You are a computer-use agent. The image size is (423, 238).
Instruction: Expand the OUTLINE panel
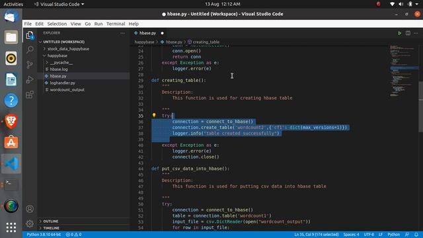point(50,221)
